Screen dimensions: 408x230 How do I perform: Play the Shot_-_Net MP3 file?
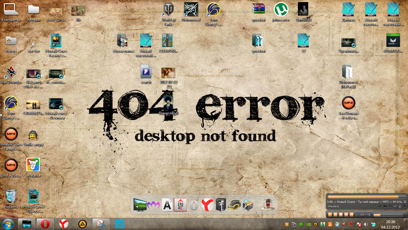click(x=11, y=168)
